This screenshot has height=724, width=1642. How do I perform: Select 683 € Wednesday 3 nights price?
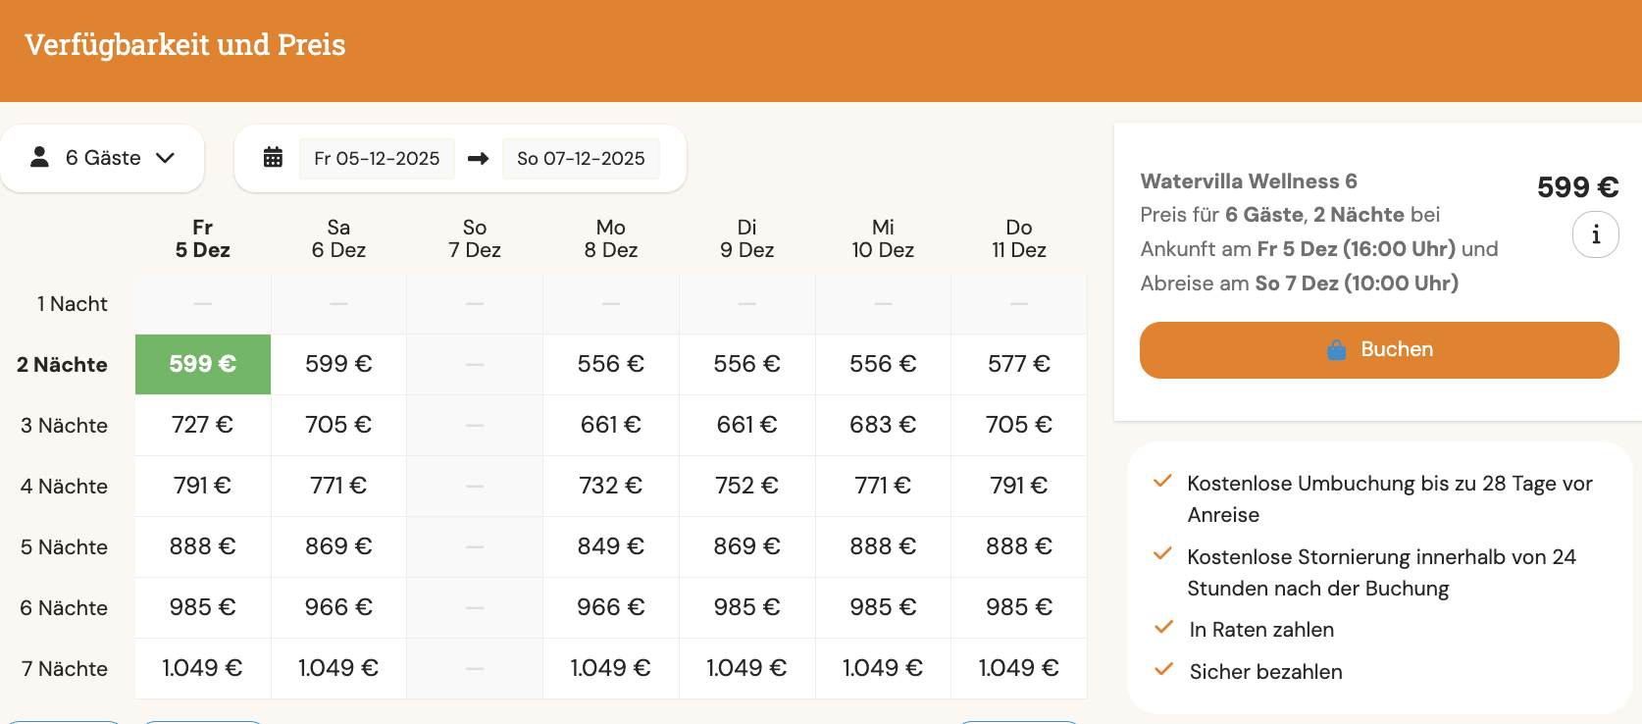point(883,425)
